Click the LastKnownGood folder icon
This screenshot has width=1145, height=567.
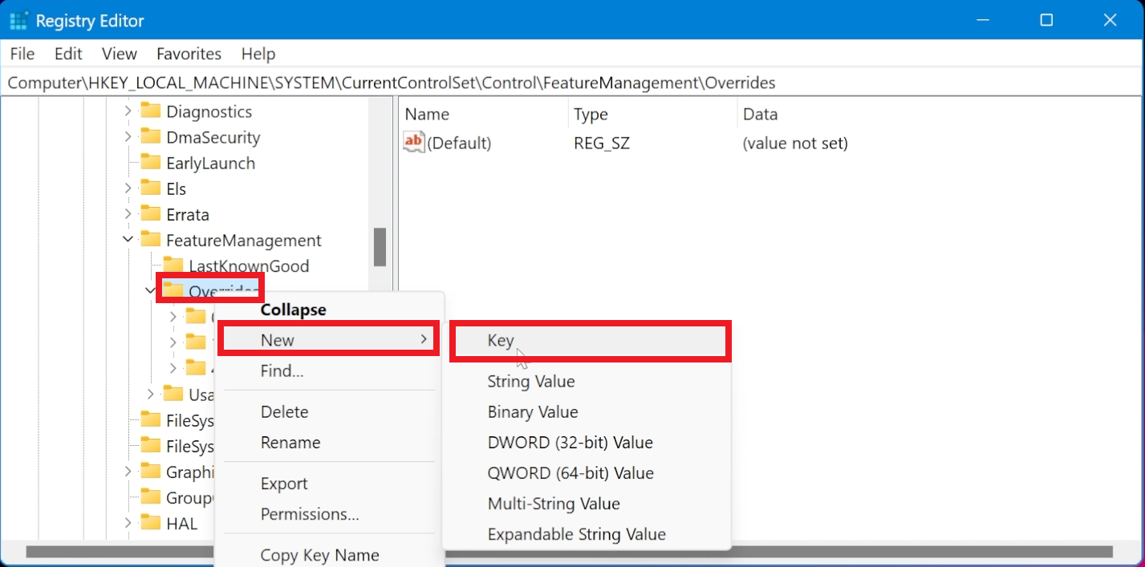coord(174,265)
